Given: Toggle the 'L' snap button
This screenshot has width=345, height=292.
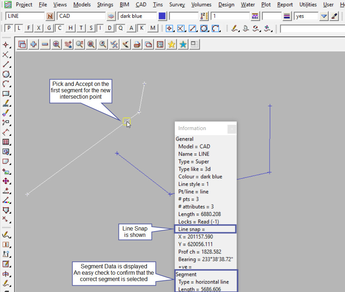Looking at the screenshot, I should pyautogui.click(x=19, y=28).
